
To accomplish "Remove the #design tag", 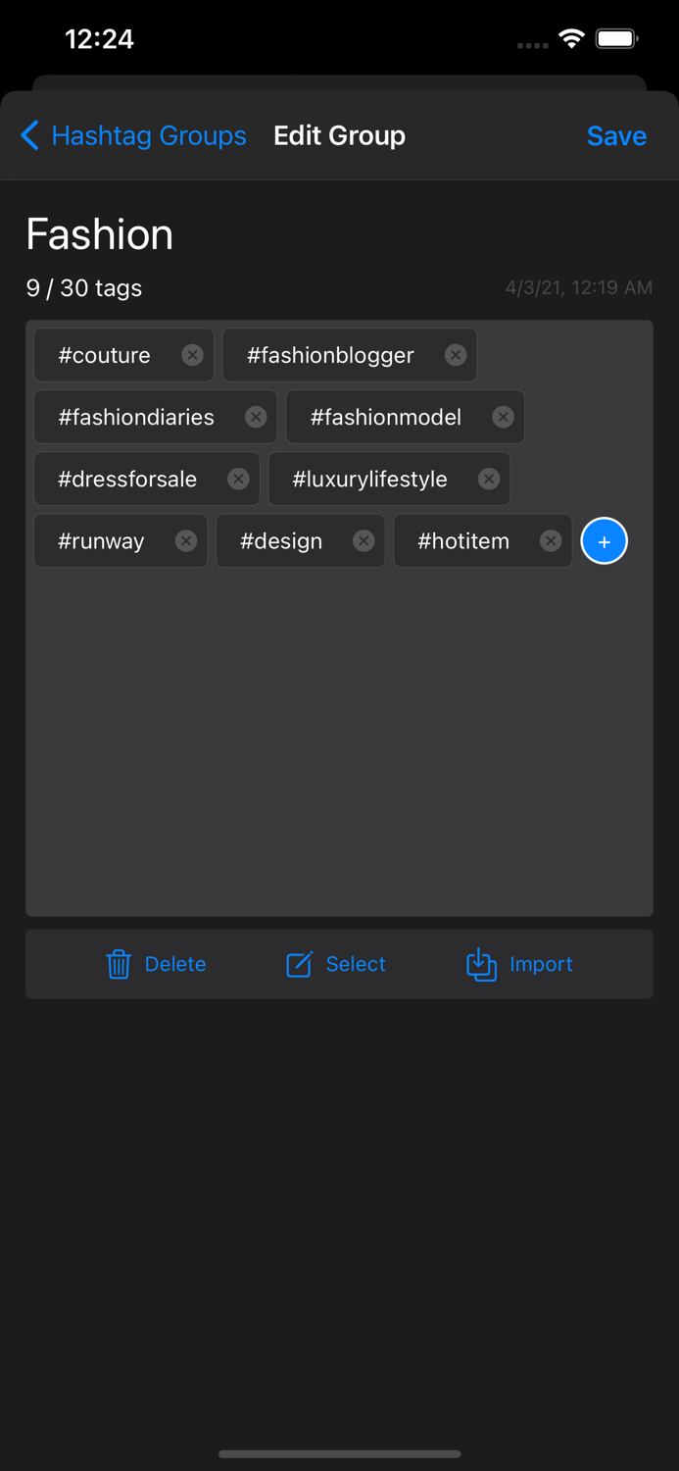I will [x=363, y=540].
